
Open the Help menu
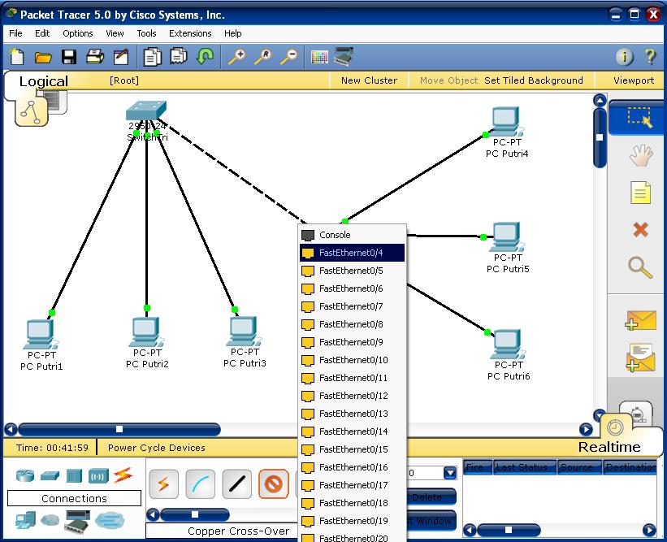(233, 33)
